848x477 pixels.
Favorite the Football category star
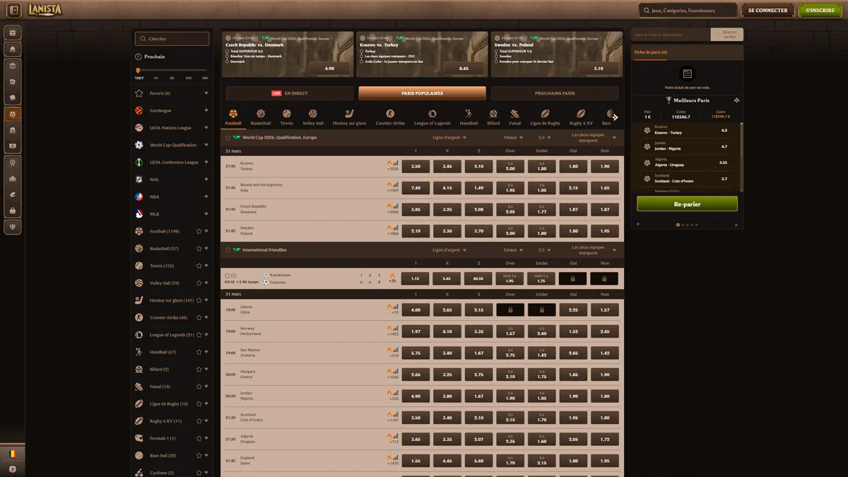pos(199,231)
